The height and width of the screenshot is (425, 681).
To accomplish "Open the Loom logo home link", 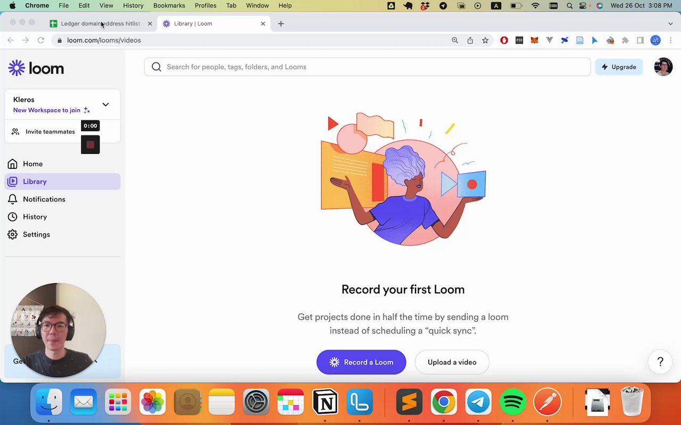I will tap(36, 68).
